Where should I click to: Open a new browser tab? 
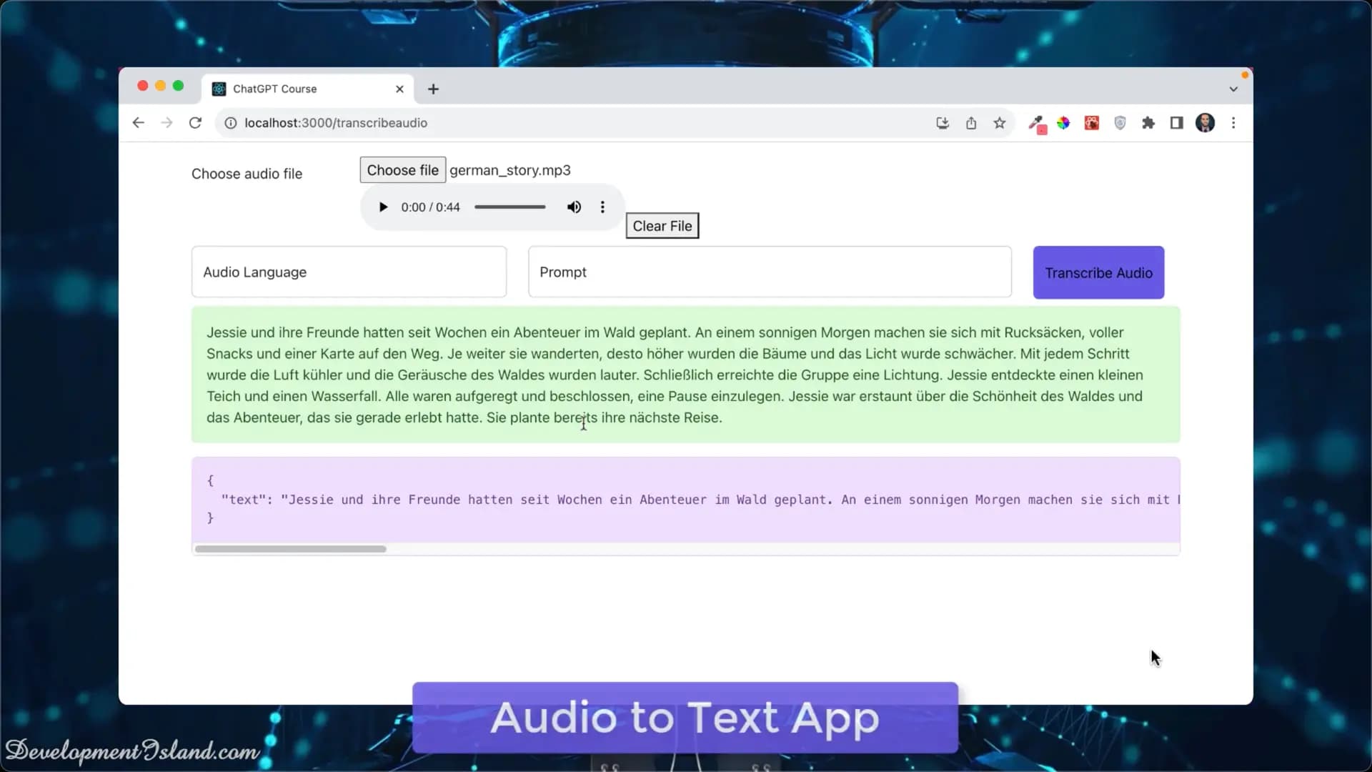pos(433,89)
